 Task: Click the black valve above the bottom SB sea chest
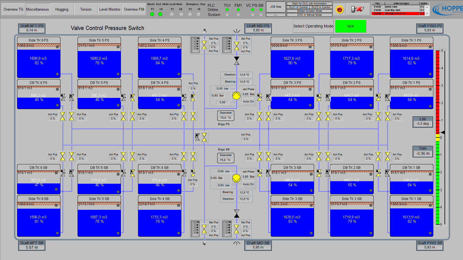237,214
